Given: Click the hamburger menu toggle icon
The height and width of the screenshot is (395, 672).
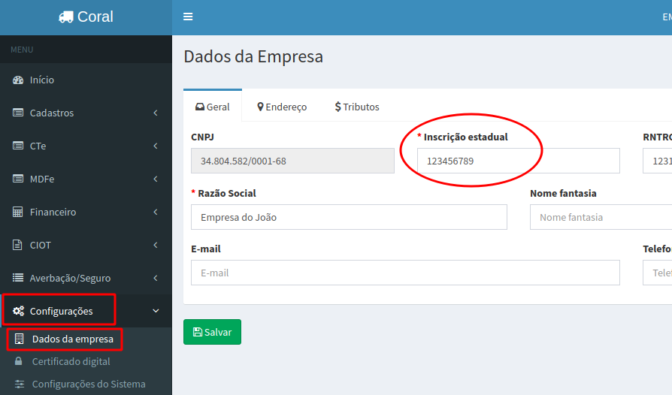Looking at the screenshot, I should pos(188,17).
